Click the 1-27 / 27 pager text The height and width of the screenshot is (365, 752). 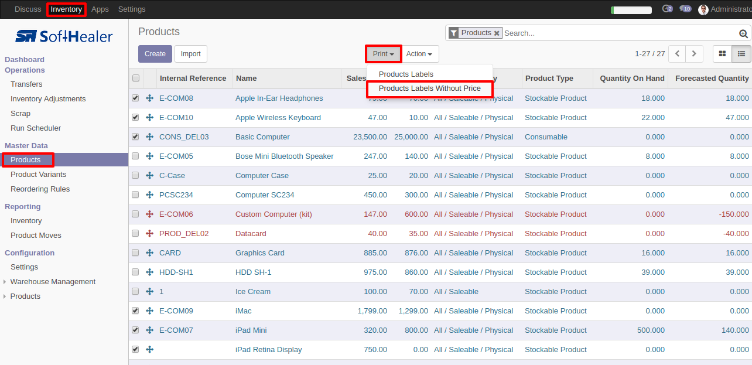(x=650, y=54)
